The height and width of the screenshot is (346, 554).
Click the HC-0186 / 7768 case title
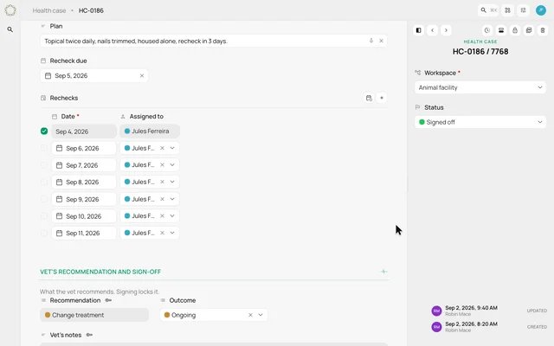coord(480,52)
